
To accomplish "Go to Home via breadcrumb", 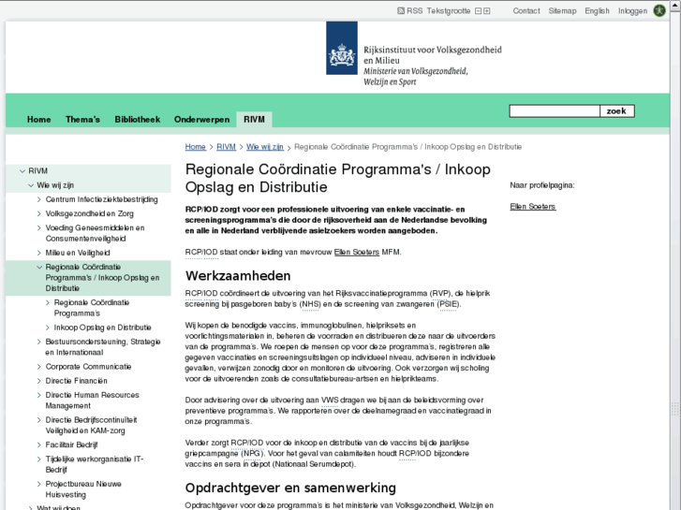I will tap(195, 147).
